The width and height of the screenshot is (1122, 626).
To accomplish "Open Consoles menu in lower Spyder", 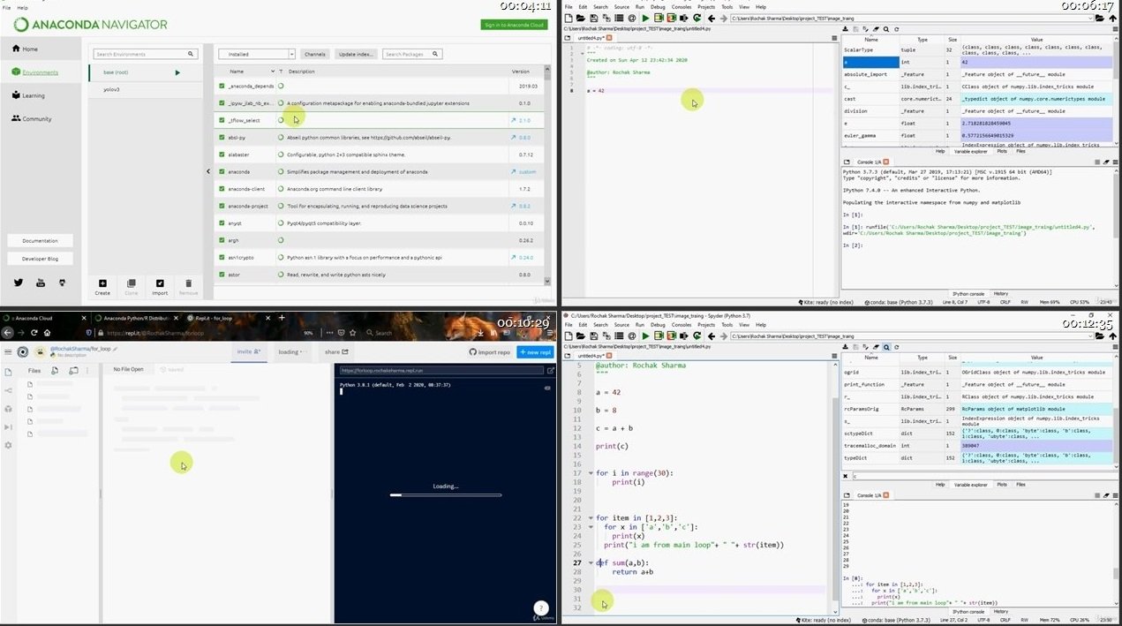I will point(681,325).
